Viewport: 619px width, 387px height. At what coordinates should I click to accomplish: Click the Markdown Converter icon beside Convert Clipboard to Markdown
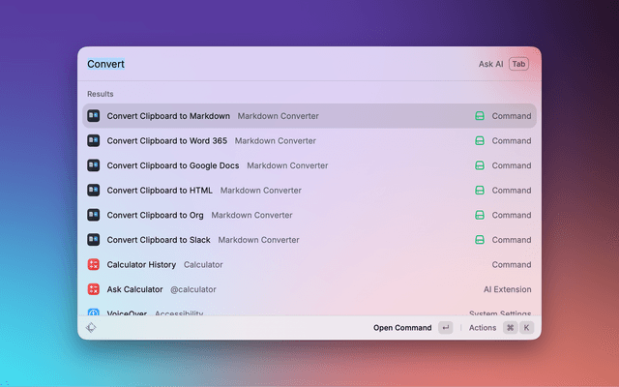pos(94,116)
